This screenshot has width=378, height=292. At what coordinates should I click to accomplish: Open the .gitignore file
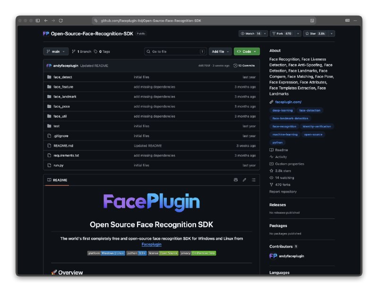61,136
